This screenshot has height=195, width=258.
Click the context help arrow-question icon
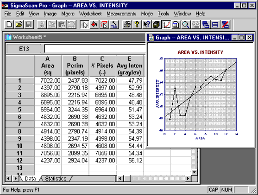pos(146,25)
